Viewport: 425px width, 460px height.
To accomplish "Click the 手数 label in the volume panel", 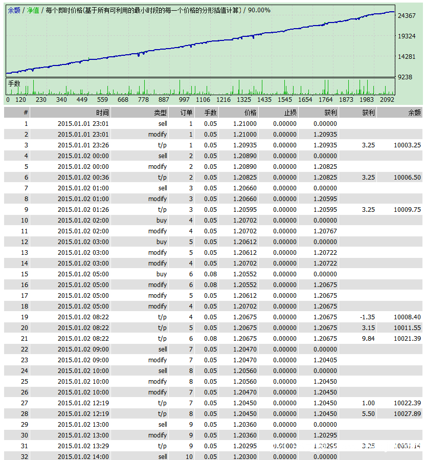I will [x=14, y=83].
